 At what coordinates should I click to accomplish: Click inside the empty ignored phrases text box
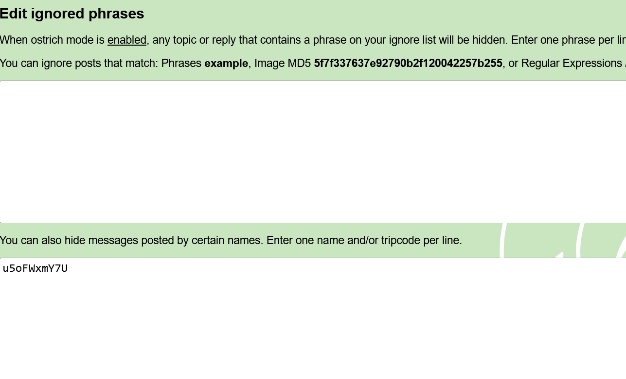[311, 151]
